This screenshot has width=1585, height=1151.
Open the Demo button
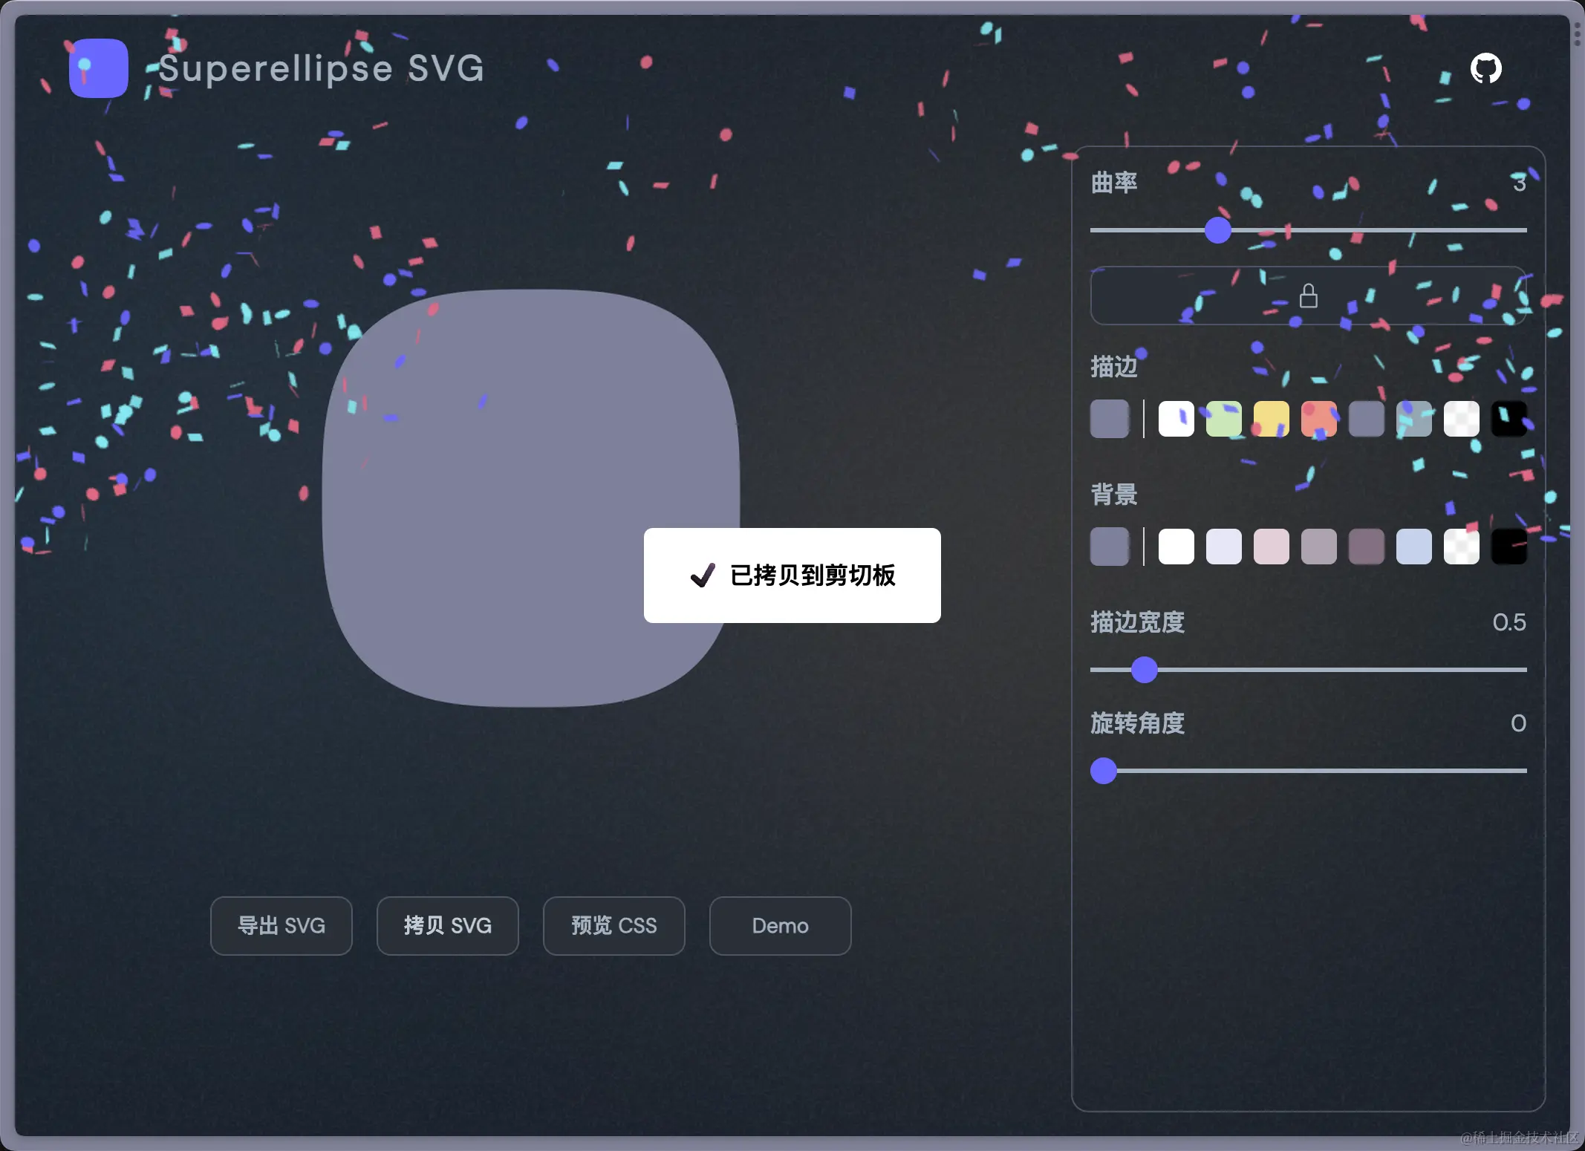pyautogui.click(x=780, y=925)
